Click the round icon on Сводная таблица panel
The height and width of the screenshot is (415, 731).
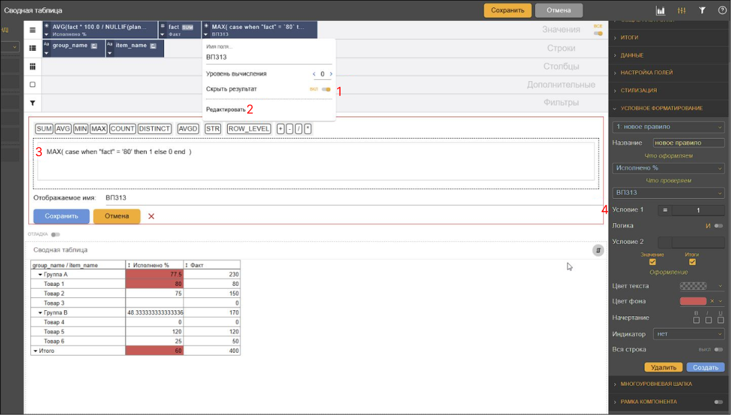(598, 250)
